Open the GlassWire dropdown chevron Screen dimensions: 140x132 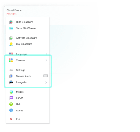(x=21, y=10)
